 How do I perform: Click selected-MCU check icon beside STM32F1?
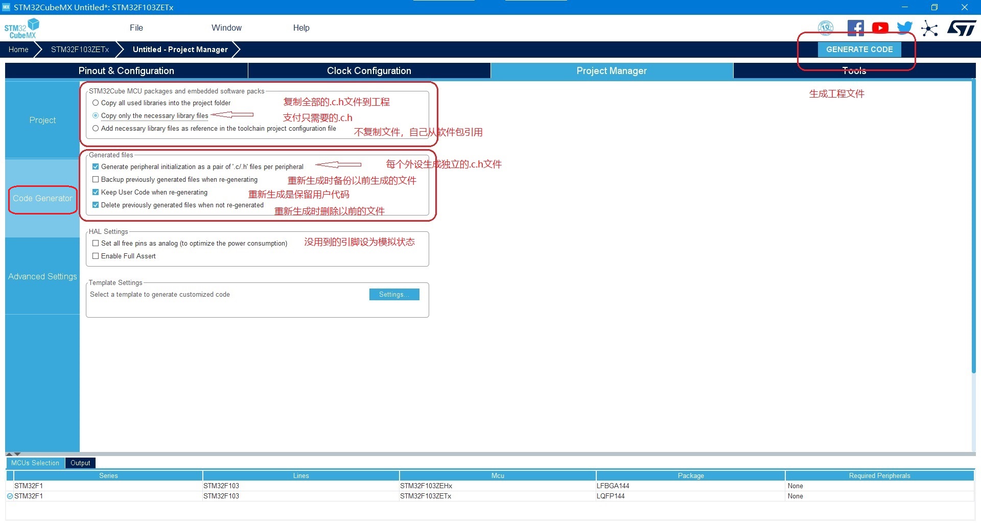coord(10,496)
